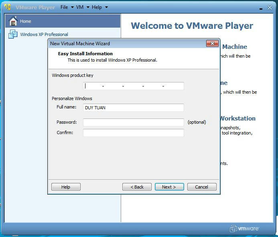Minimize the VMware Player window
The image size is (278, 237).
coord(261,8)
